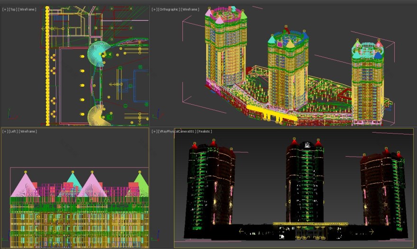The height and width of the screenshot is (249, 417).
Task: Select the green roof cone in Left view
Action: [x=142, y=185]
